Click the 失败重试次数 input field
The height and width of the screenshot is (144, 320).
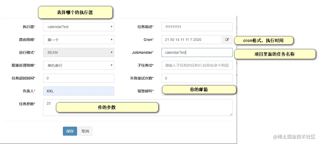click(197, 78)
